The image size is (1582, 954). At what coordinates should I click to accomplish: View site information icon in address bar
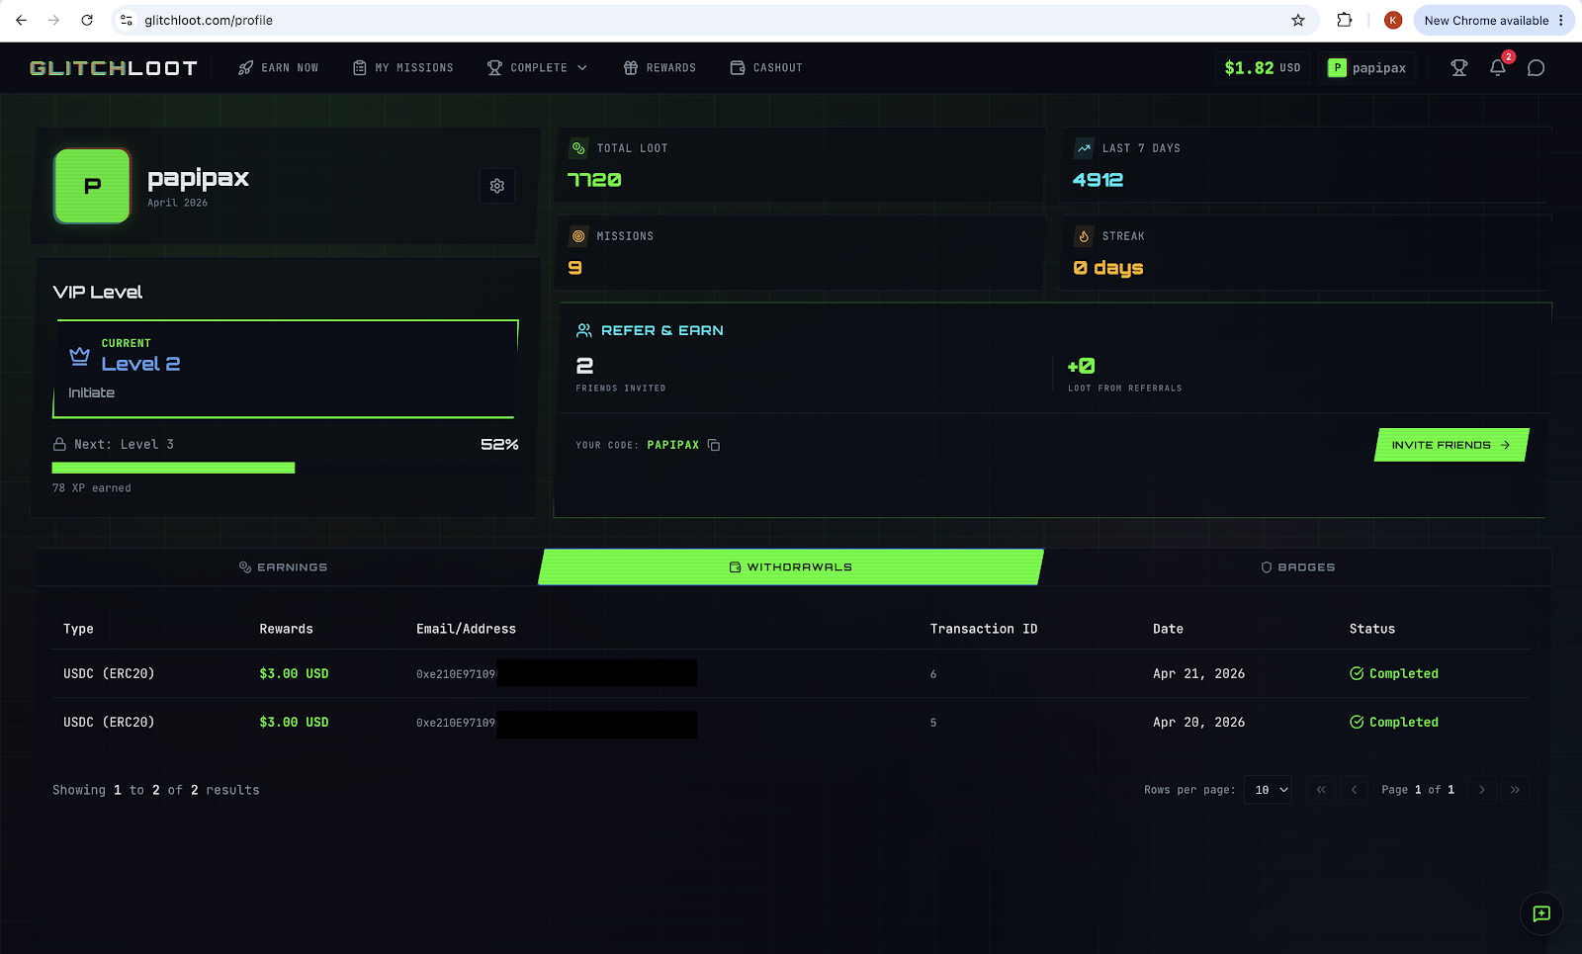click(127, 20)
